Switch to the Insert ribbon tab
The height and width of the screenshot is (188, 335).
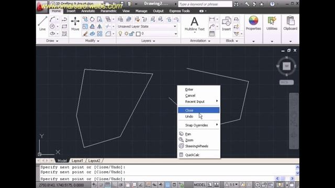[x=71, y=11]
